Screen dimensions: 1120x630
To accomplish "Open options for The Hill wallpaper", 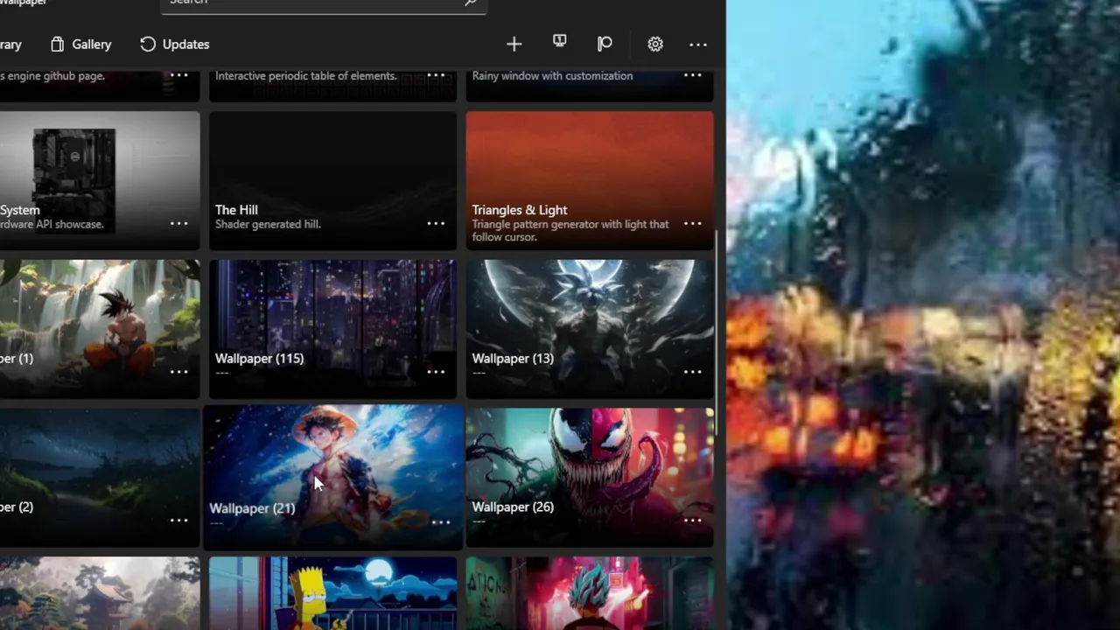I will click(436, 224).
